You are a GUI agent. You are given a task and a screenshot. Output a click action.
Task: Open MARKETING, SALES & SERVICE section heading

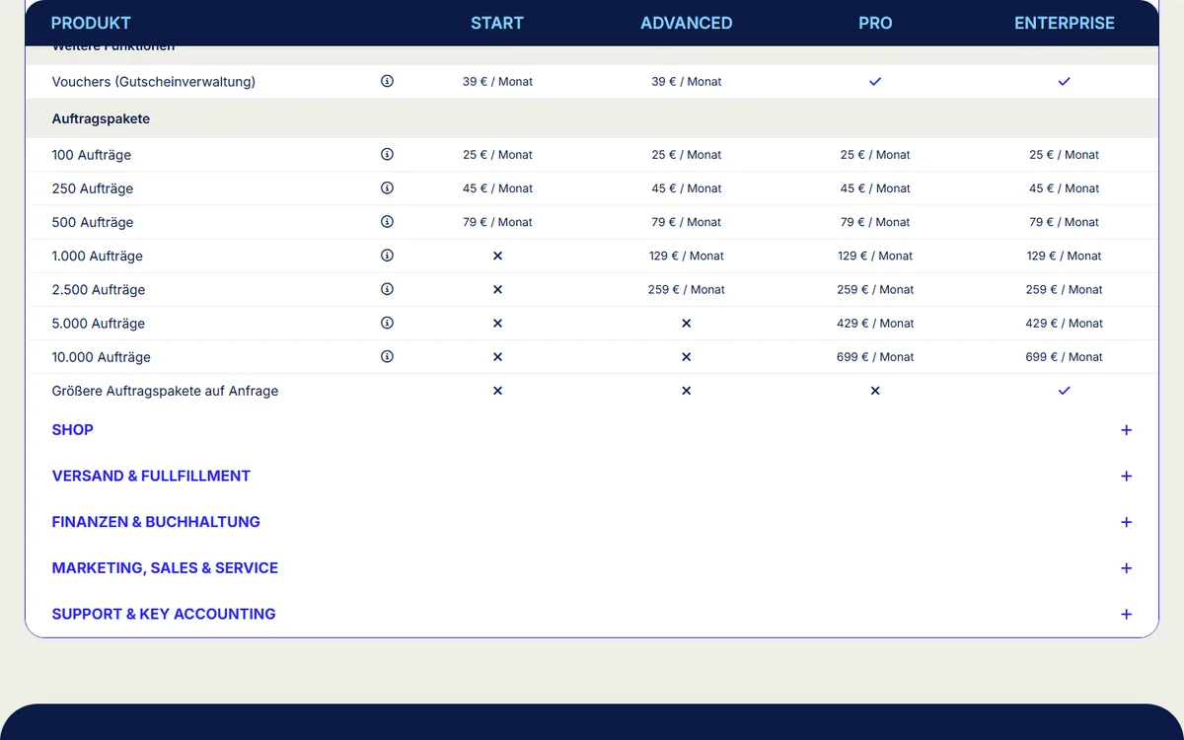click(165, 568)
